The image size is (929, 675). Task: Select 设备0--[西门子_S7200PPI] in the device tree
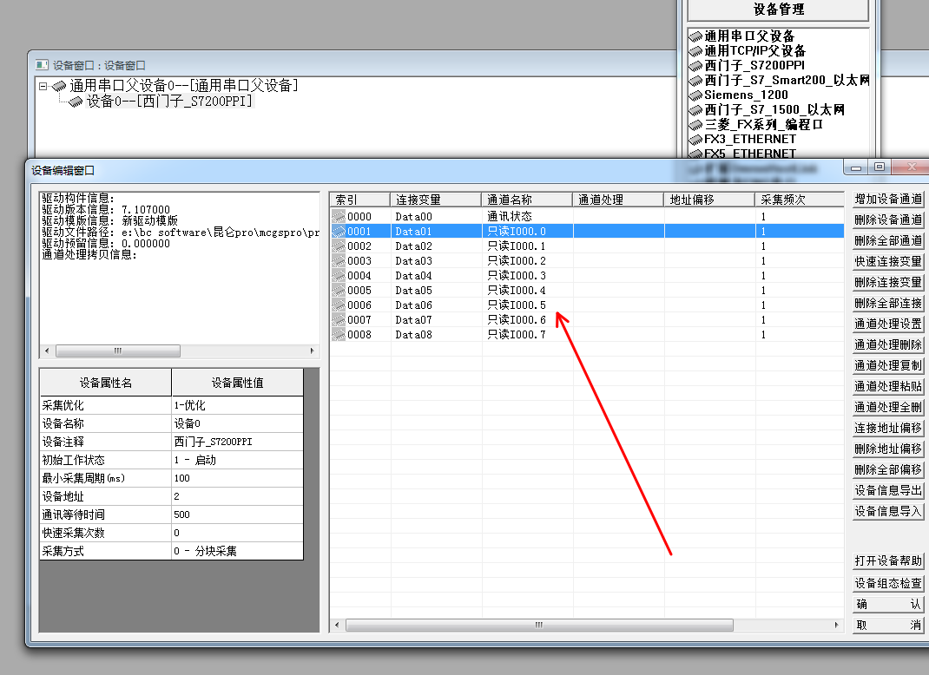(169, 102)
